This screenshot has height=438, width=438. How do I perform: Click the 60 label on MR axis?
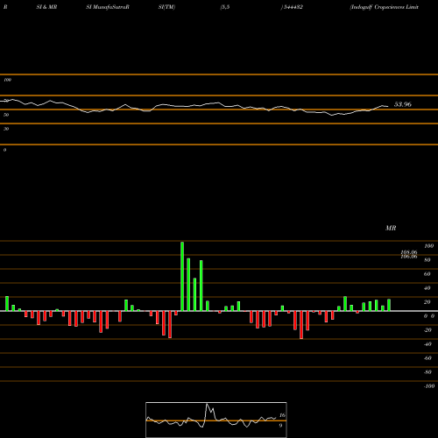[427, 274]
